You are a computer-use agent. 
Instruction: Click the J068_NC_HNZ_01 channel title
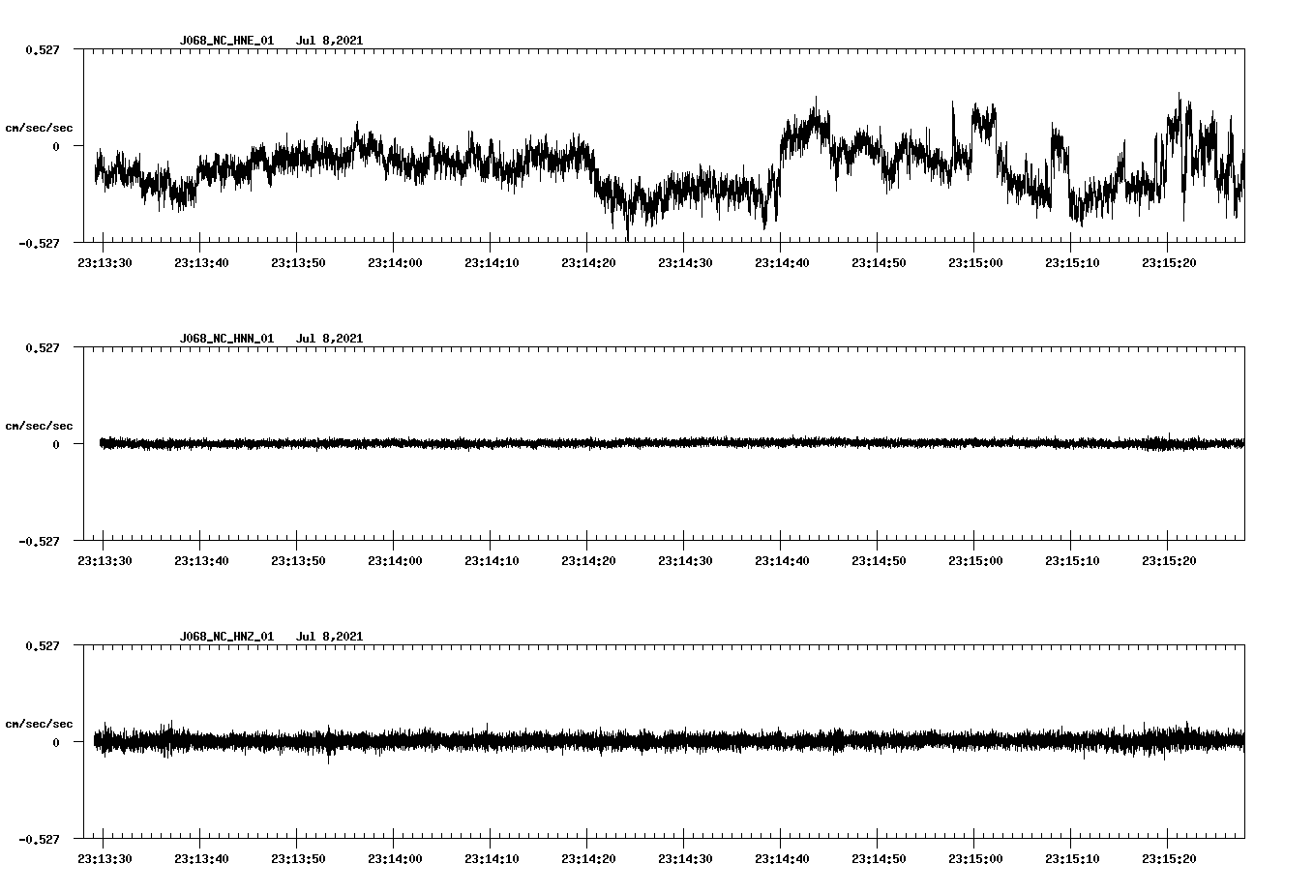tap(226, 637)
